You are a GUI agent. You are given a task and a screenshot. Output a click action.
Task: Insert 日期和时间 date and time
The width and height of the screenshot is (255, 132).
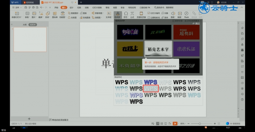tap(154, 18)
